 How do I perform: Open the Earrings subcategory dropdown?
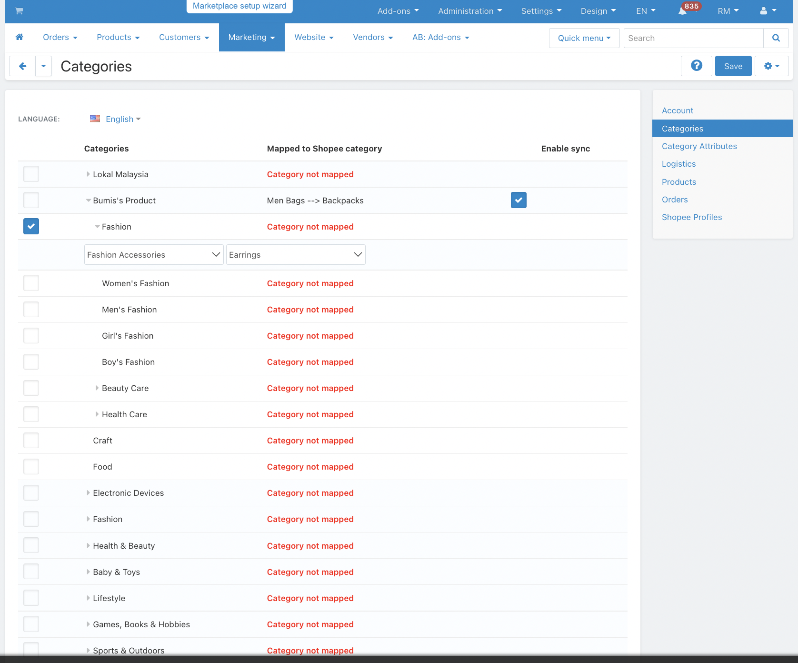tap(296, 255)
